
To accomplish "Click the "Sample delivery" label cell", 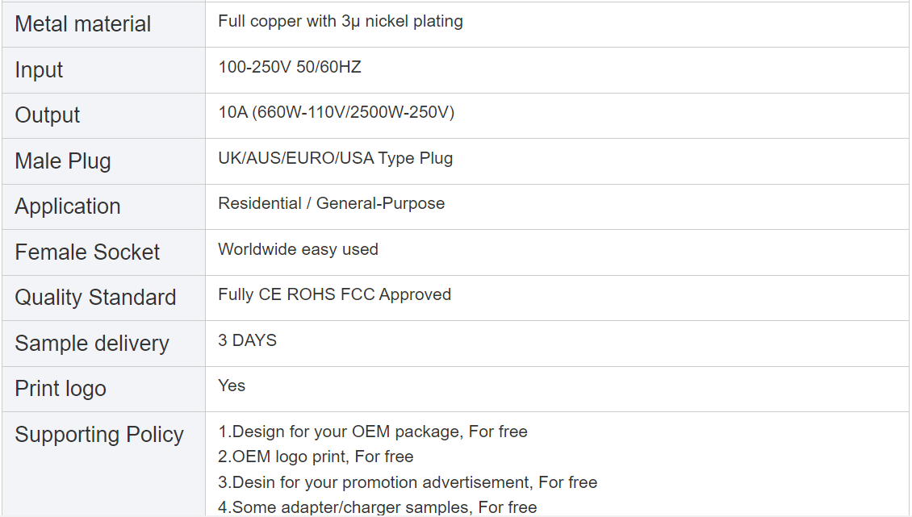I will [92, 344].
